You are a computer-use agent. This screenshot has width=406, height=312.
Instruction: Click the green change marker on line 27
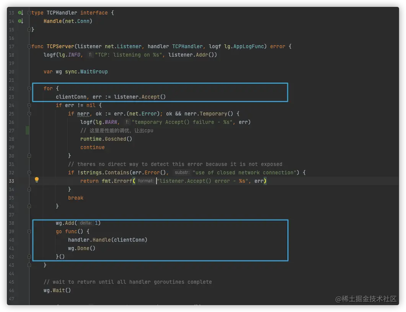pos(28,131)
